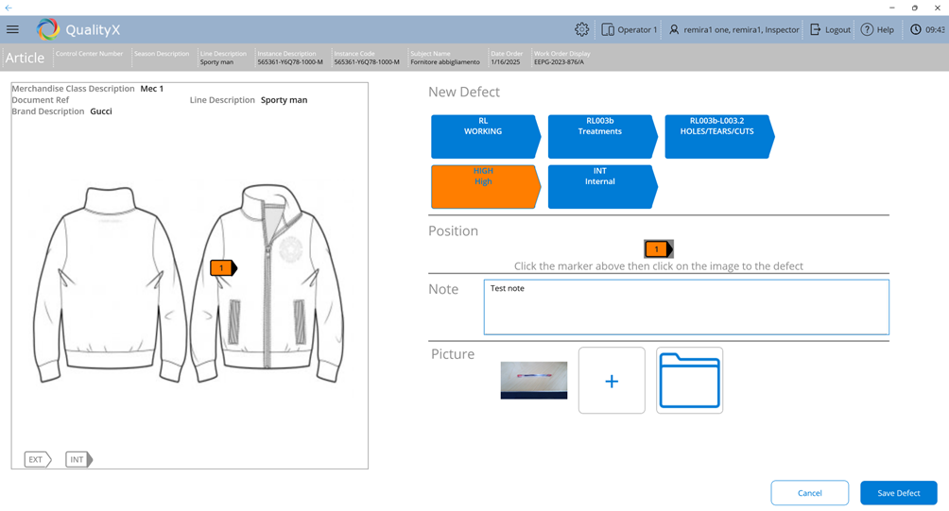This screenshot has width=949, height=511.
Task: Select the RL003b-L003.2 HOLES/TEARS/CUTS step
Action: point(719,137)
